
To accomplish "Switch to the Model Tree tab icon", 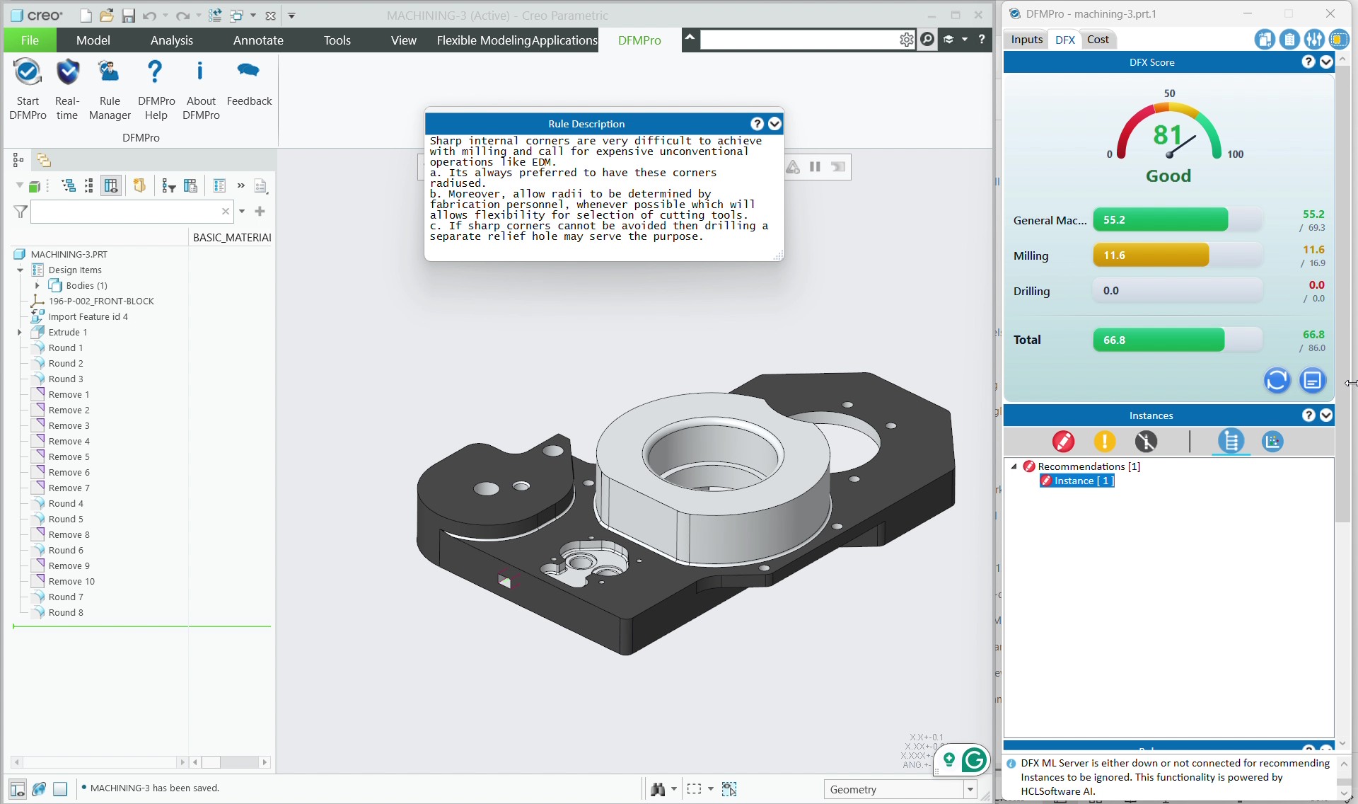I will (x=18, y=160).
